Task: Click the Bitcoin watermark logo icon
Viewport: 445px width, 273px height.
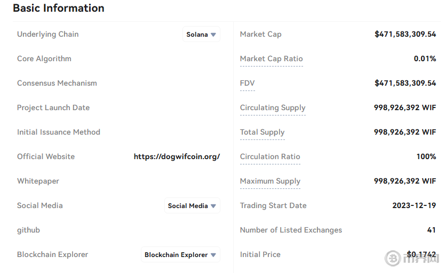Action: point(393,258)
